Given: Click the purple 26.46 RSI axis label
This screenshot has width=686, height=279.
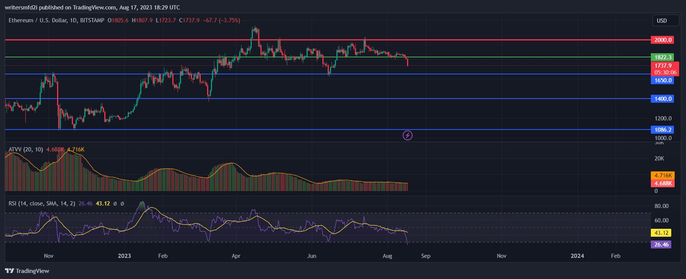Looking at the screenshot, I should pos(661,245).
